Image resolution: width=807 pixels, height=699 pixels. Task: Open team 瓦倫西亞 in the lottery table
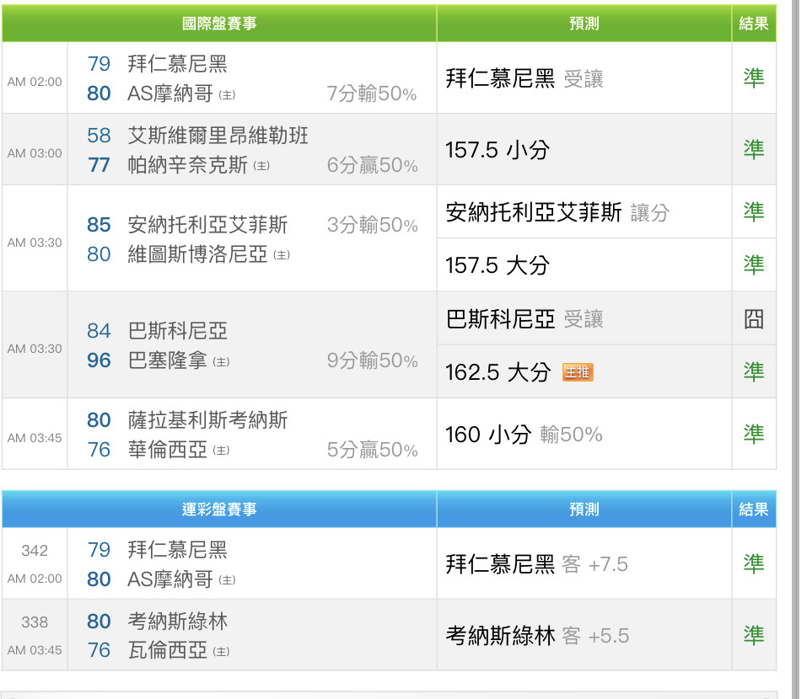[168, 651]
